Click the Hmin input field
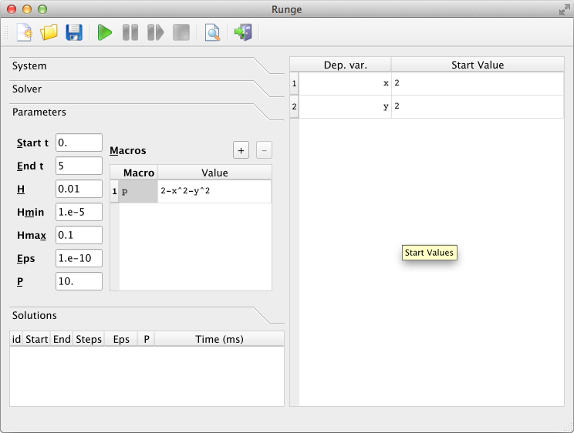Image resolution: width=574 pixels, height=433 pixels. tap(79, 212)
